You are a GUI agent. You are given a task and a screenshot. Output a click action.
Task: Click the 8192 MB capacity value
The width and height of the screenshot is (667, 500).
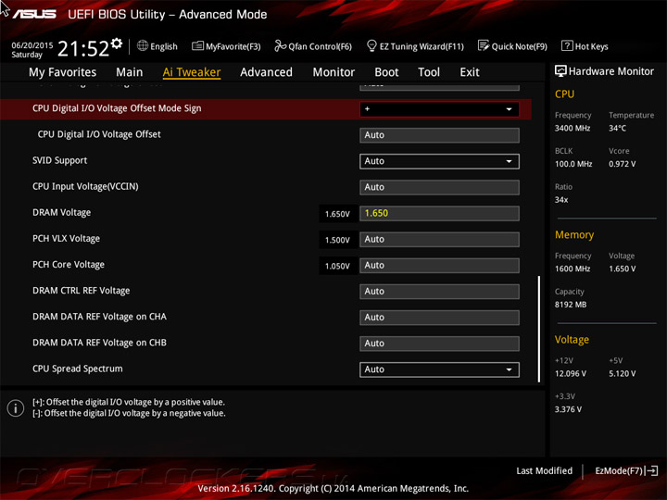tap(571, 305)
